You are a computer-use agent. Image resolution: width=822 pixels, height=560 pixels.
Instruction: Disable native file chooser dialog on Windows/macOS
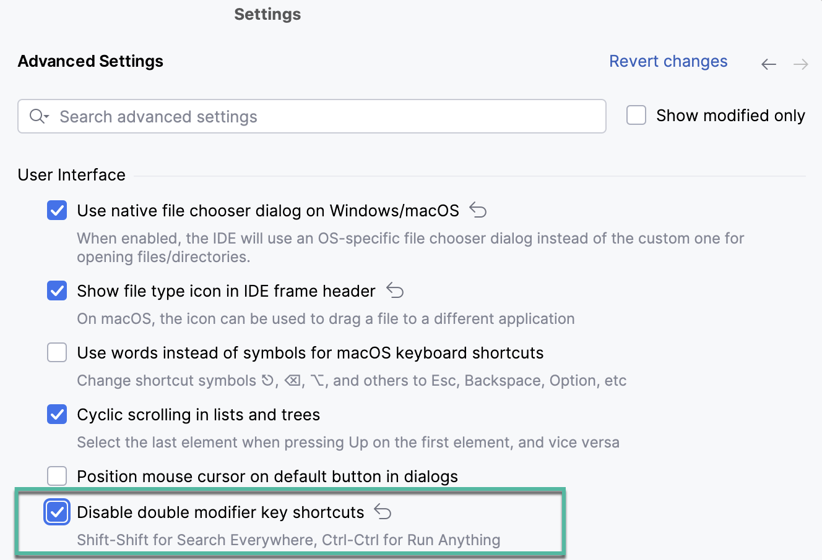coord(56,210)
